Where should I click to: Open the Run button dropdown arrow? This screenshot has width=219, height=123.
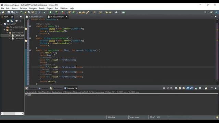coord(53,12)
